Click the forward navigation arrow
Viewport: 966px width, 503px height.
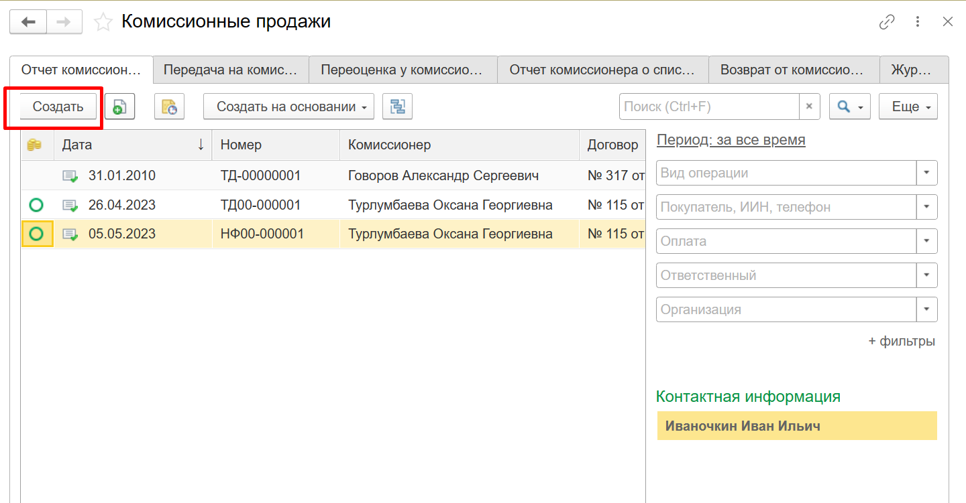[x=64, y=22]
